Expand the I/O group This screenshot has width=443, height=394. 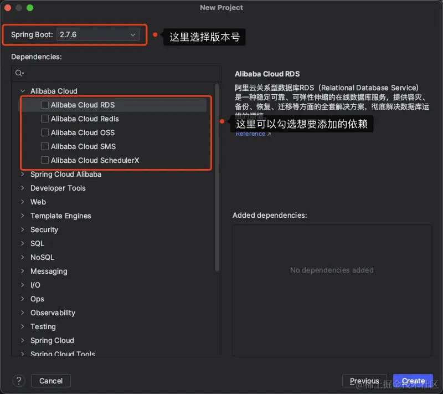point(23,285)
